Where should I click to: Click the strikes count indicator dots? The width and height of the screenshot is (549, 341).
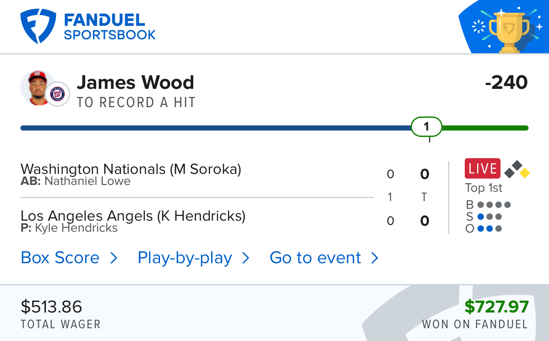[x=489, y=217]
